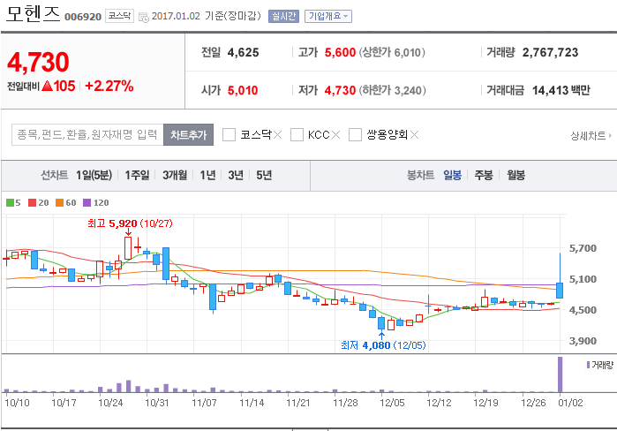Screen dimensions: 617x431
Task: Toggle the 코스닥 comparison checkbox
Action: coord(229,134)
